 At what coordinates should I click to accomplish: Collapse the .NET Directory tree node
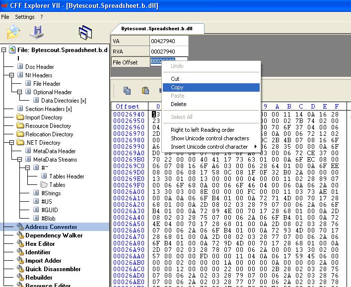(x=11, y=142)
